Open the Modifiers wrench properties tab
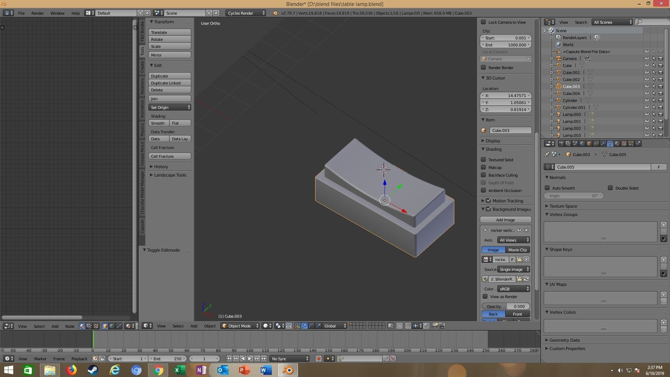670x377 pixels. (x=603, y=143)
